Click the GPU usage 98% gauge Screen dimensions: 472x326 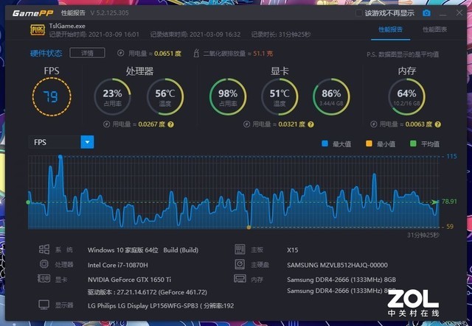click(228, 96)
